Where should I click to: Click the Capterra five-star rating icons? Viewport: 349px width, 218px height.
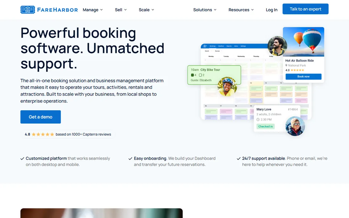coord(43,134)
